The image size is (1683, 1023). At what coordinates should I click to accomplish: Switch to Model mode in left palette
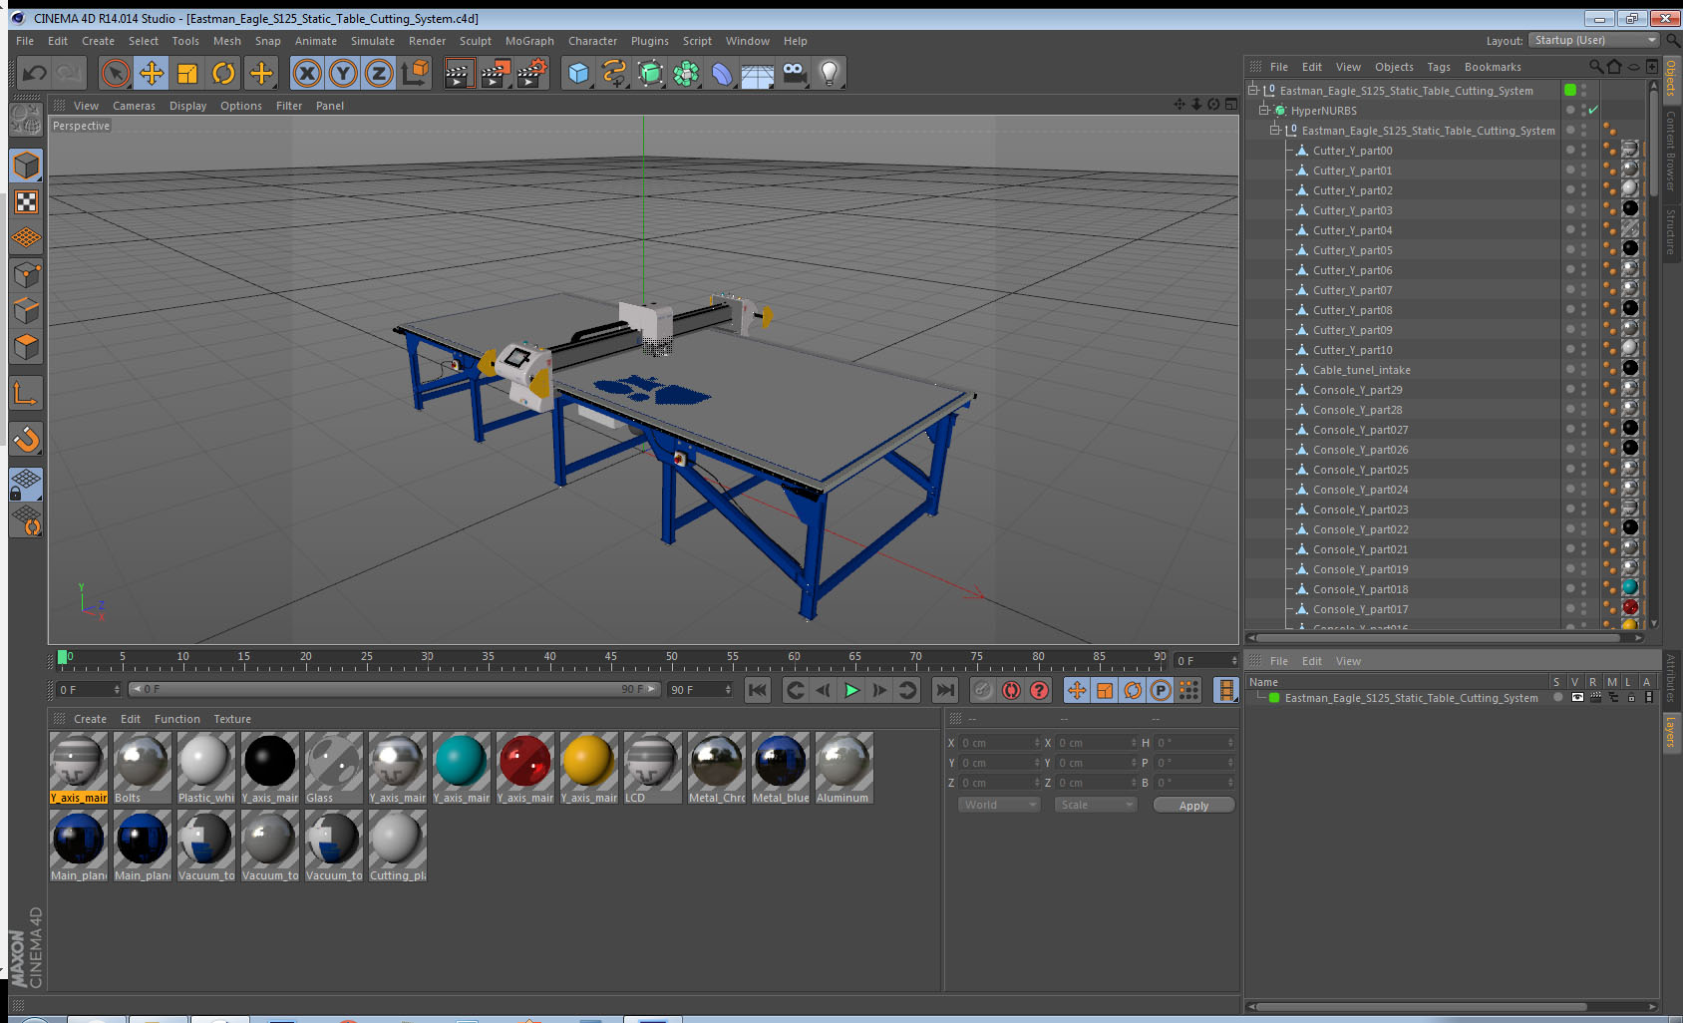pos(26,166)
